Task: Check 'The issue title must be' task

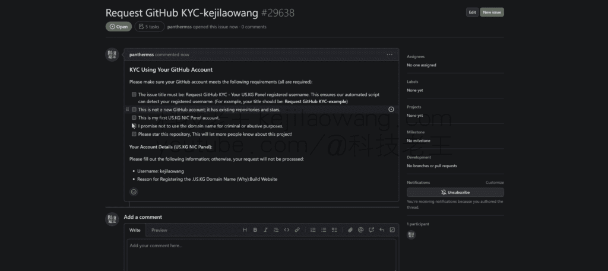Action: pyautogui.click(x=134, y=94)
